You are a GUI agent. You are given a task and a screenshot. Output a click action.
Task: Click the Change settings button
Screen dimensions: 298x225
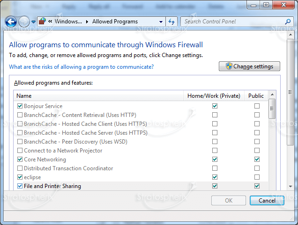(x=249, y=66)
